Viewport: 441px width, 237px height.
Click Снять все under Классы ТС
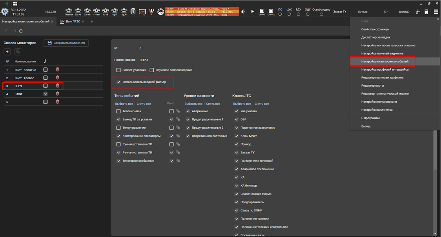(261, 104)
